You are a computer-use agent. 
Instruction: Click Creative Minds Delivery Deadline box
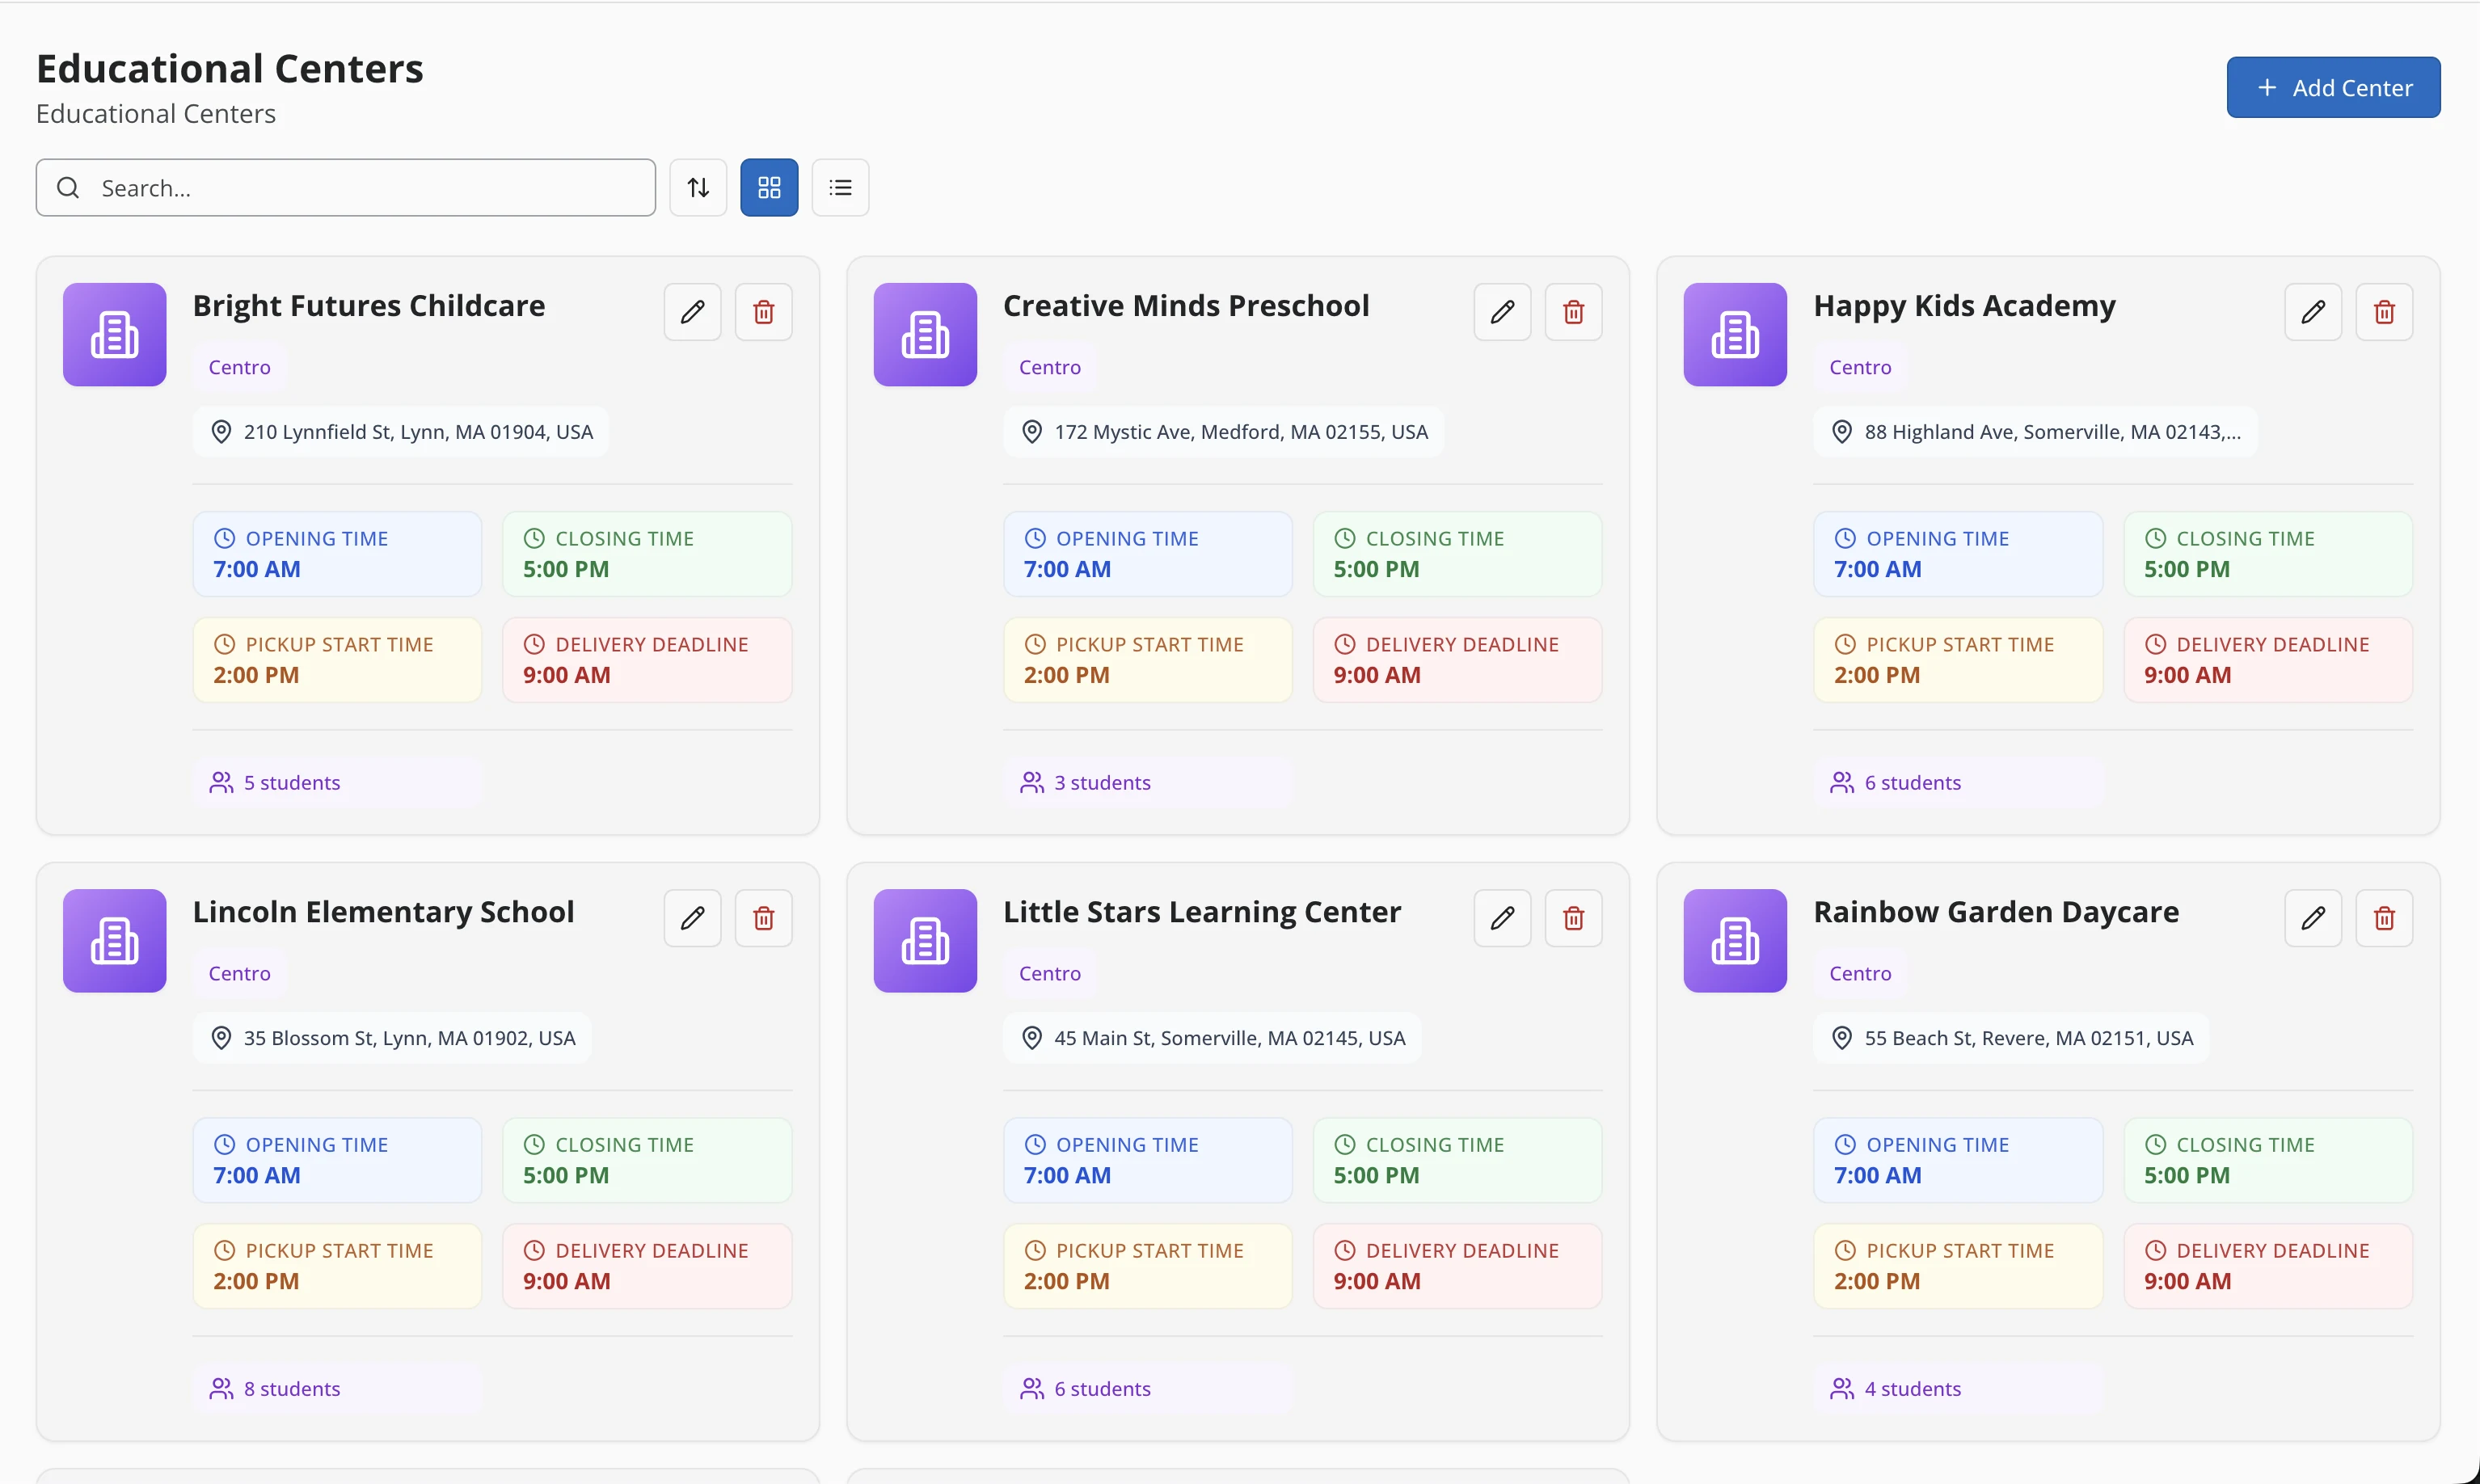coord(1457,660)
